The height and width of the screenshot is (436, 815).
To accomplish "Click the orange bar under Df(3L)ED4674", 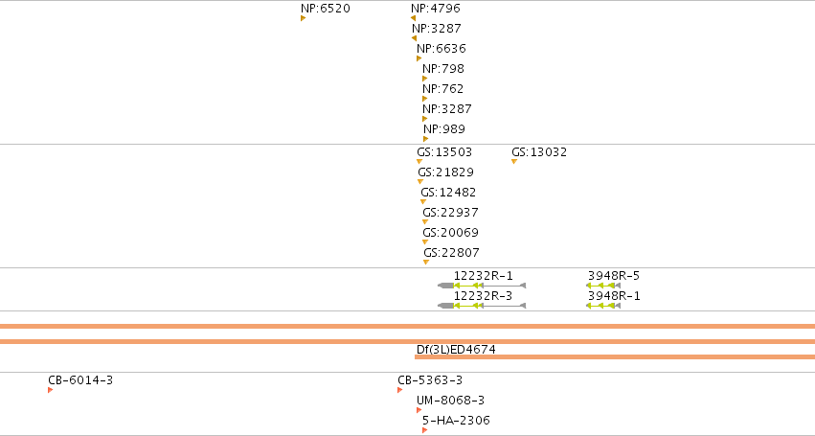I will pyautogui.click(x=615, y=356).
